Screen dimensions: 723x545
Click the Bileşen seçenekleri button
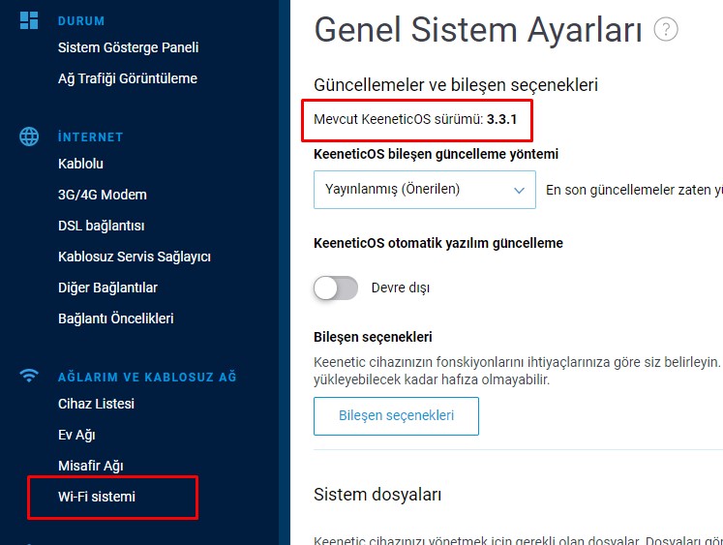[x=396, y=416]
